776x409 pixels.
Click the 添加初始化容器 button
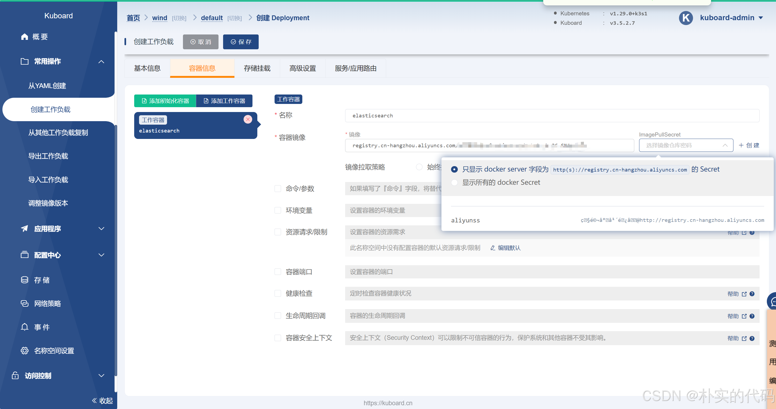[x=165, y=101]
